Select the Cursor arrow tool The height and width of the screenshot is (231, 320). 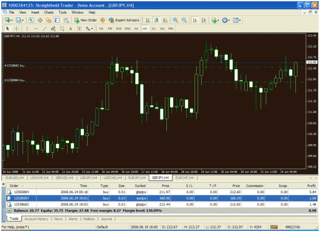[x=8, y=29]
